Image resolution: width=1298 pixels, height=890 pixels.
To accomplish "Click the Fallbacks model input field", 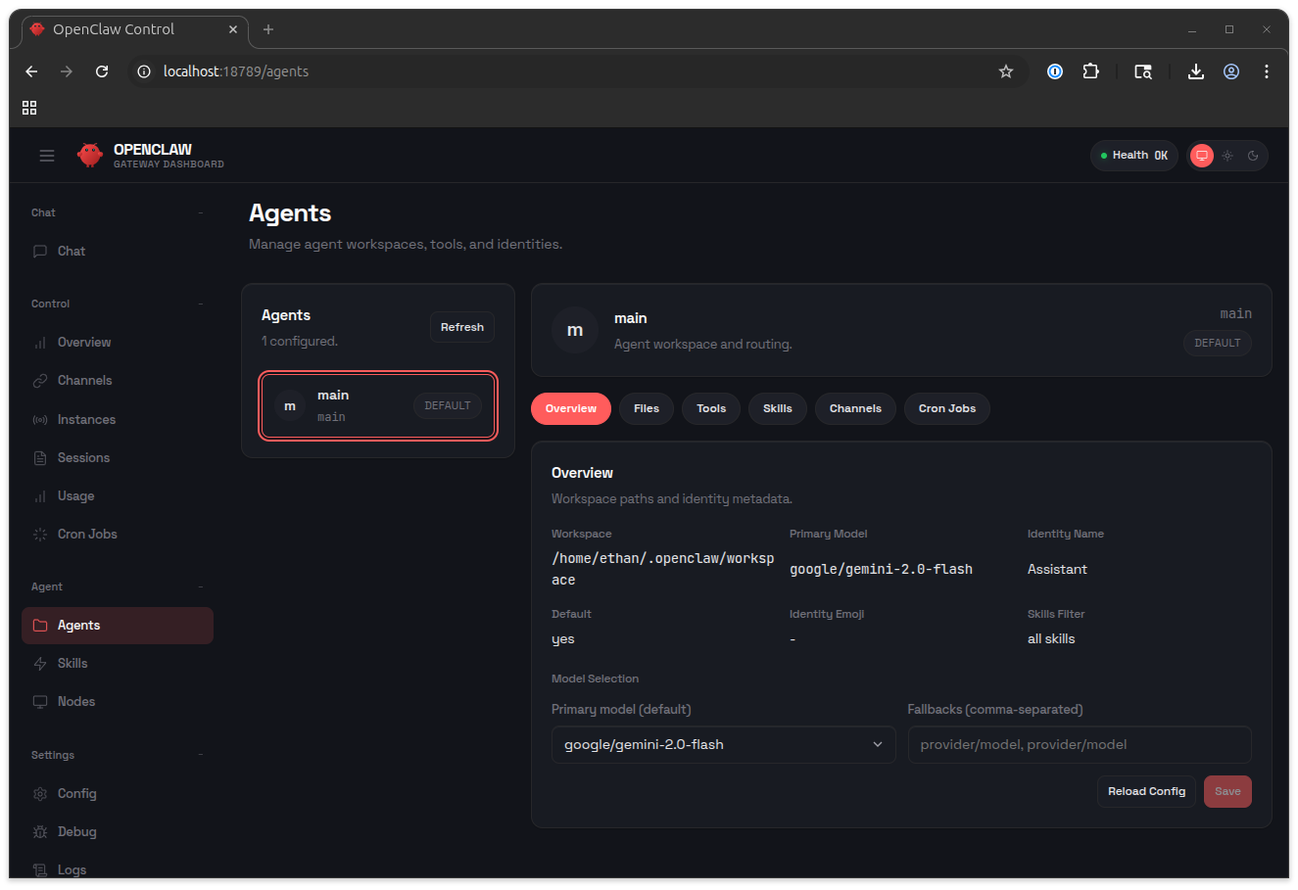I will tap(1079, 744).
